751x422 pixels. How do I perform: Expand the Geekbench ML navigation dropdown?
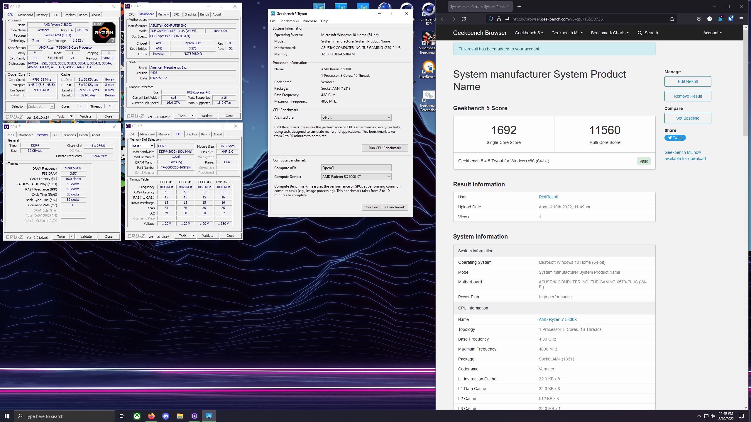(567, 33)
